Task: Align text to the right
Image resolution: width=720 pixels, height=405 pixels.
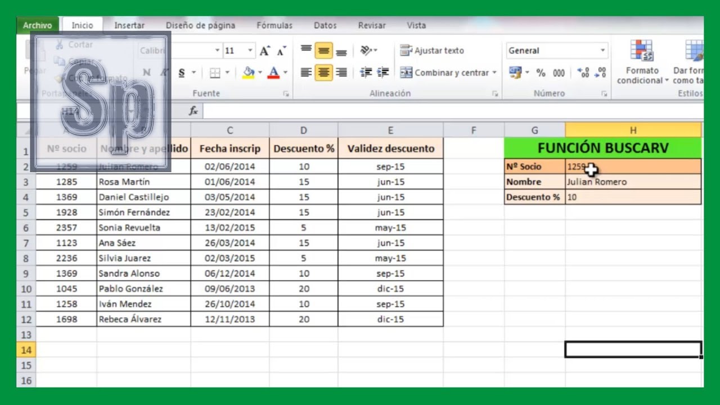Action: coord(341,73)
